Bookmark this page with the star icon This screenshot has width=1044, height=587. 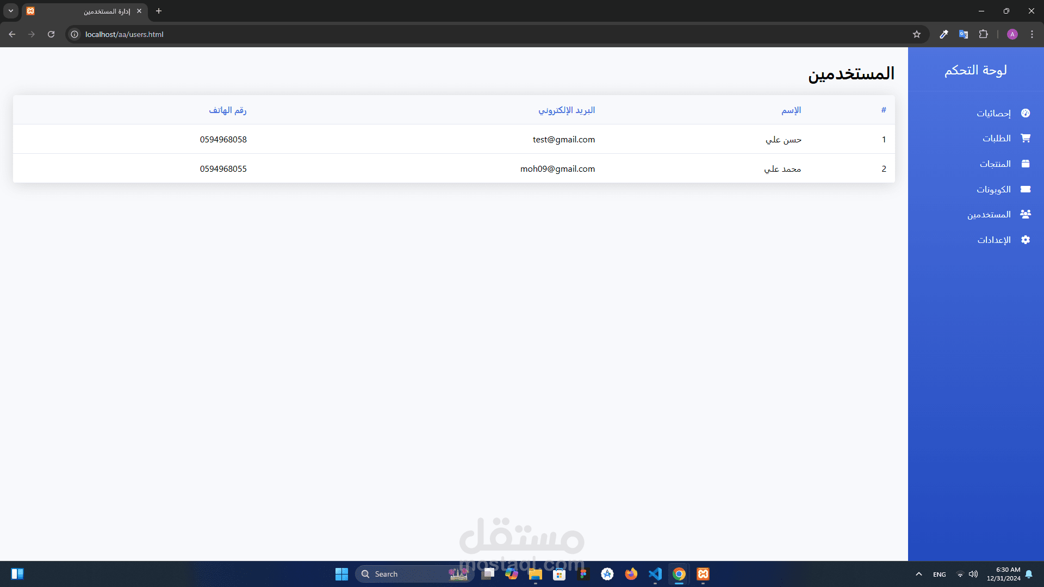917,34
